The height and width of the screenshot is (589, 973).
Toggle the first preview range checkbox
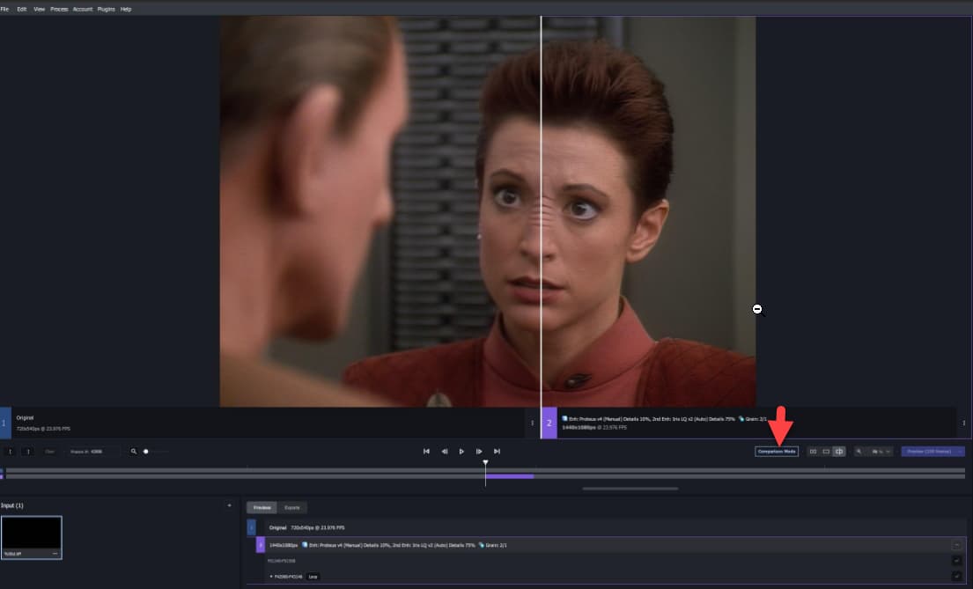click(x=956, y=561)
